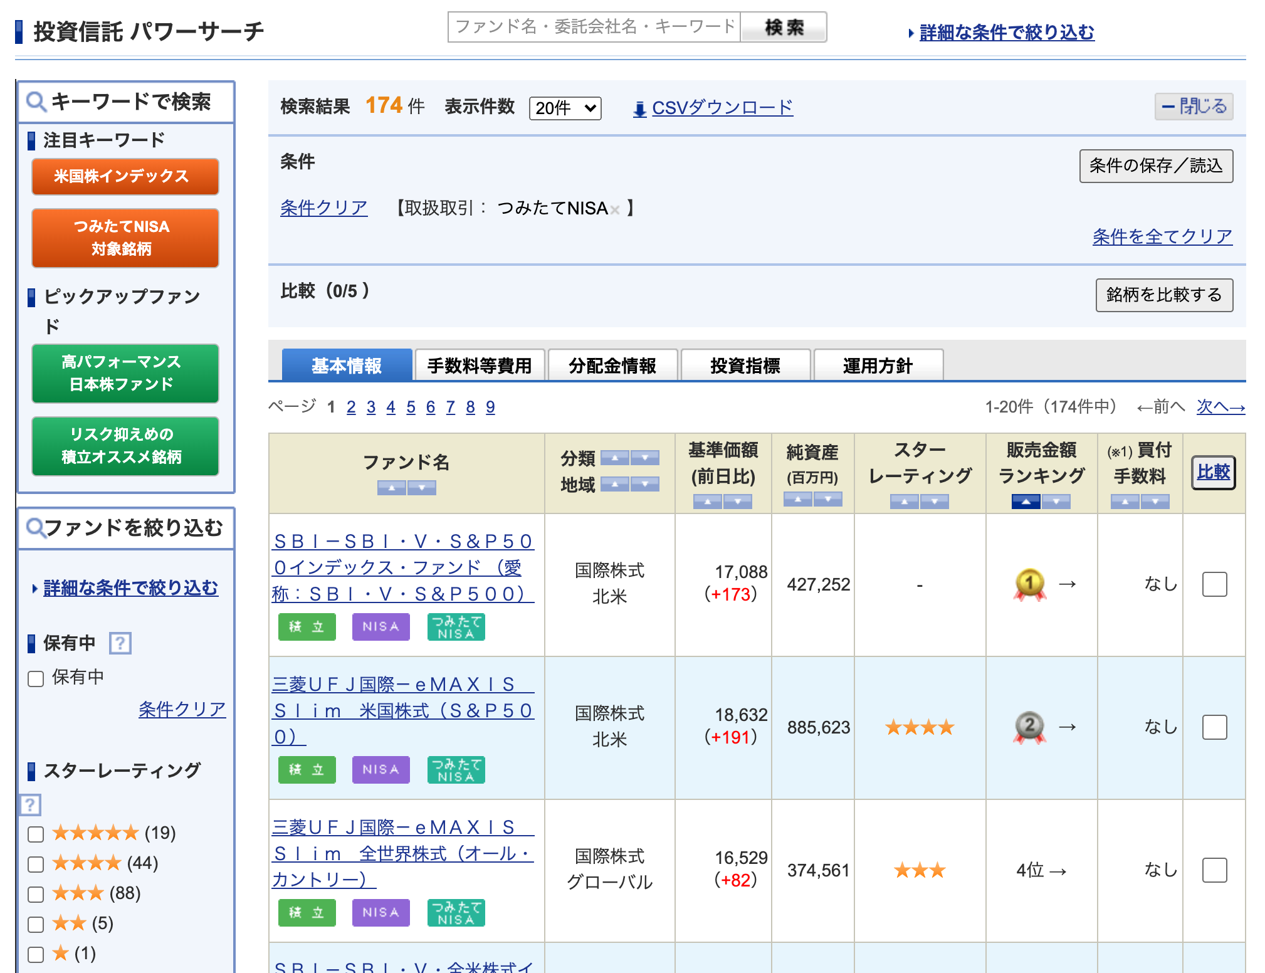Sort 販売金額ランキング descending arrow

1056,501
